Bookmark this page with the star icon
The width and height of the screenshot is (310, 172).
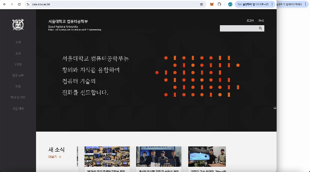pos(201,4)
